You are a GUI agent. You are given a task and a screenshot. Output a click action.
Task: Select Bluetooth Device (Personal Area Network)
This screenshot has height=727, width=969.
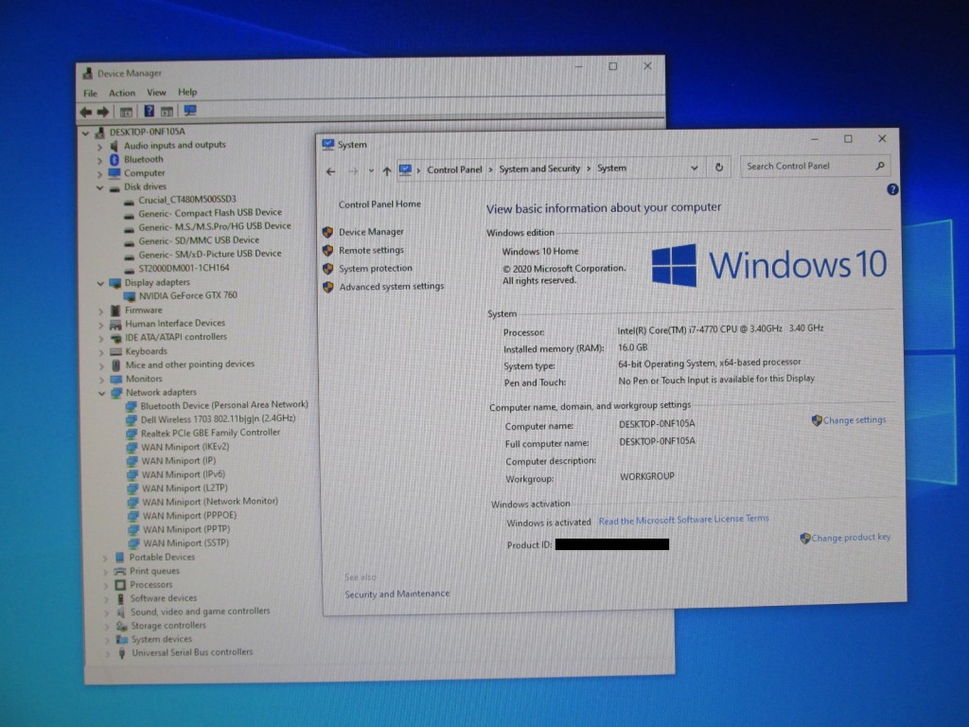(x=223, y=405)
